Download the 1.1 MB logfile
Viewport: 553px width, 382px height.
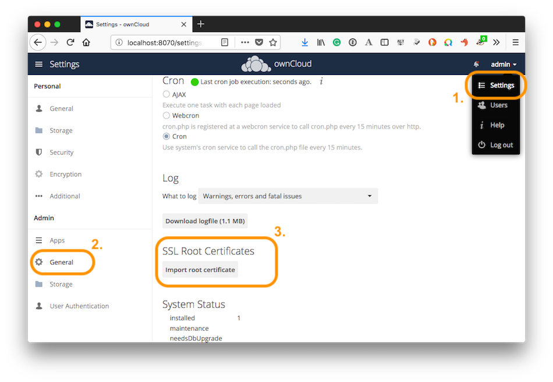204,220
